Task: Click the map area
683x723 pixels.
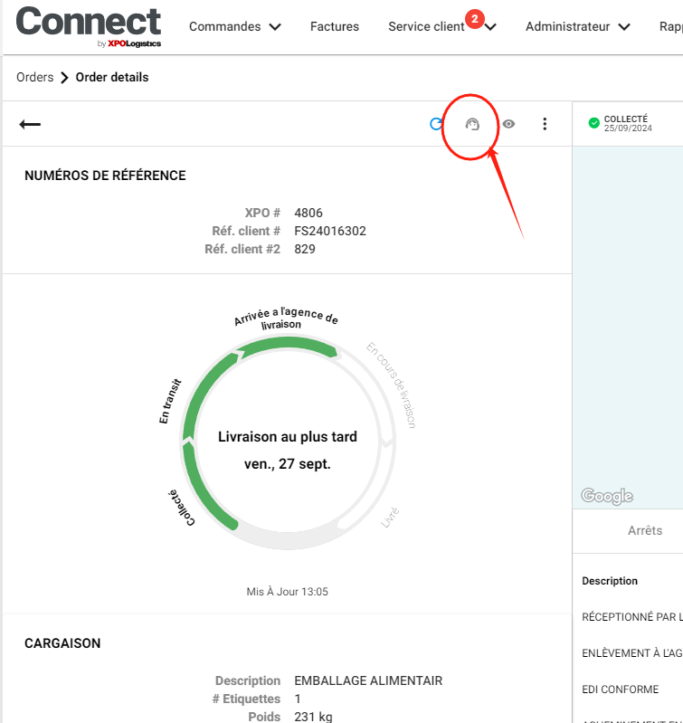Action: click(x=628, y=317)
